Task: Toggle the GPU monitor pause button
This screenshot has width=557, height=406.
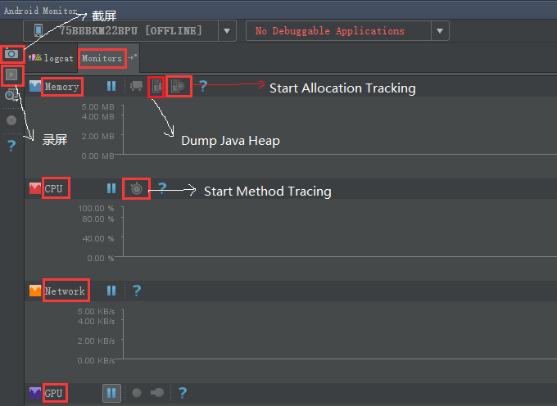Action: pos(111,393)
